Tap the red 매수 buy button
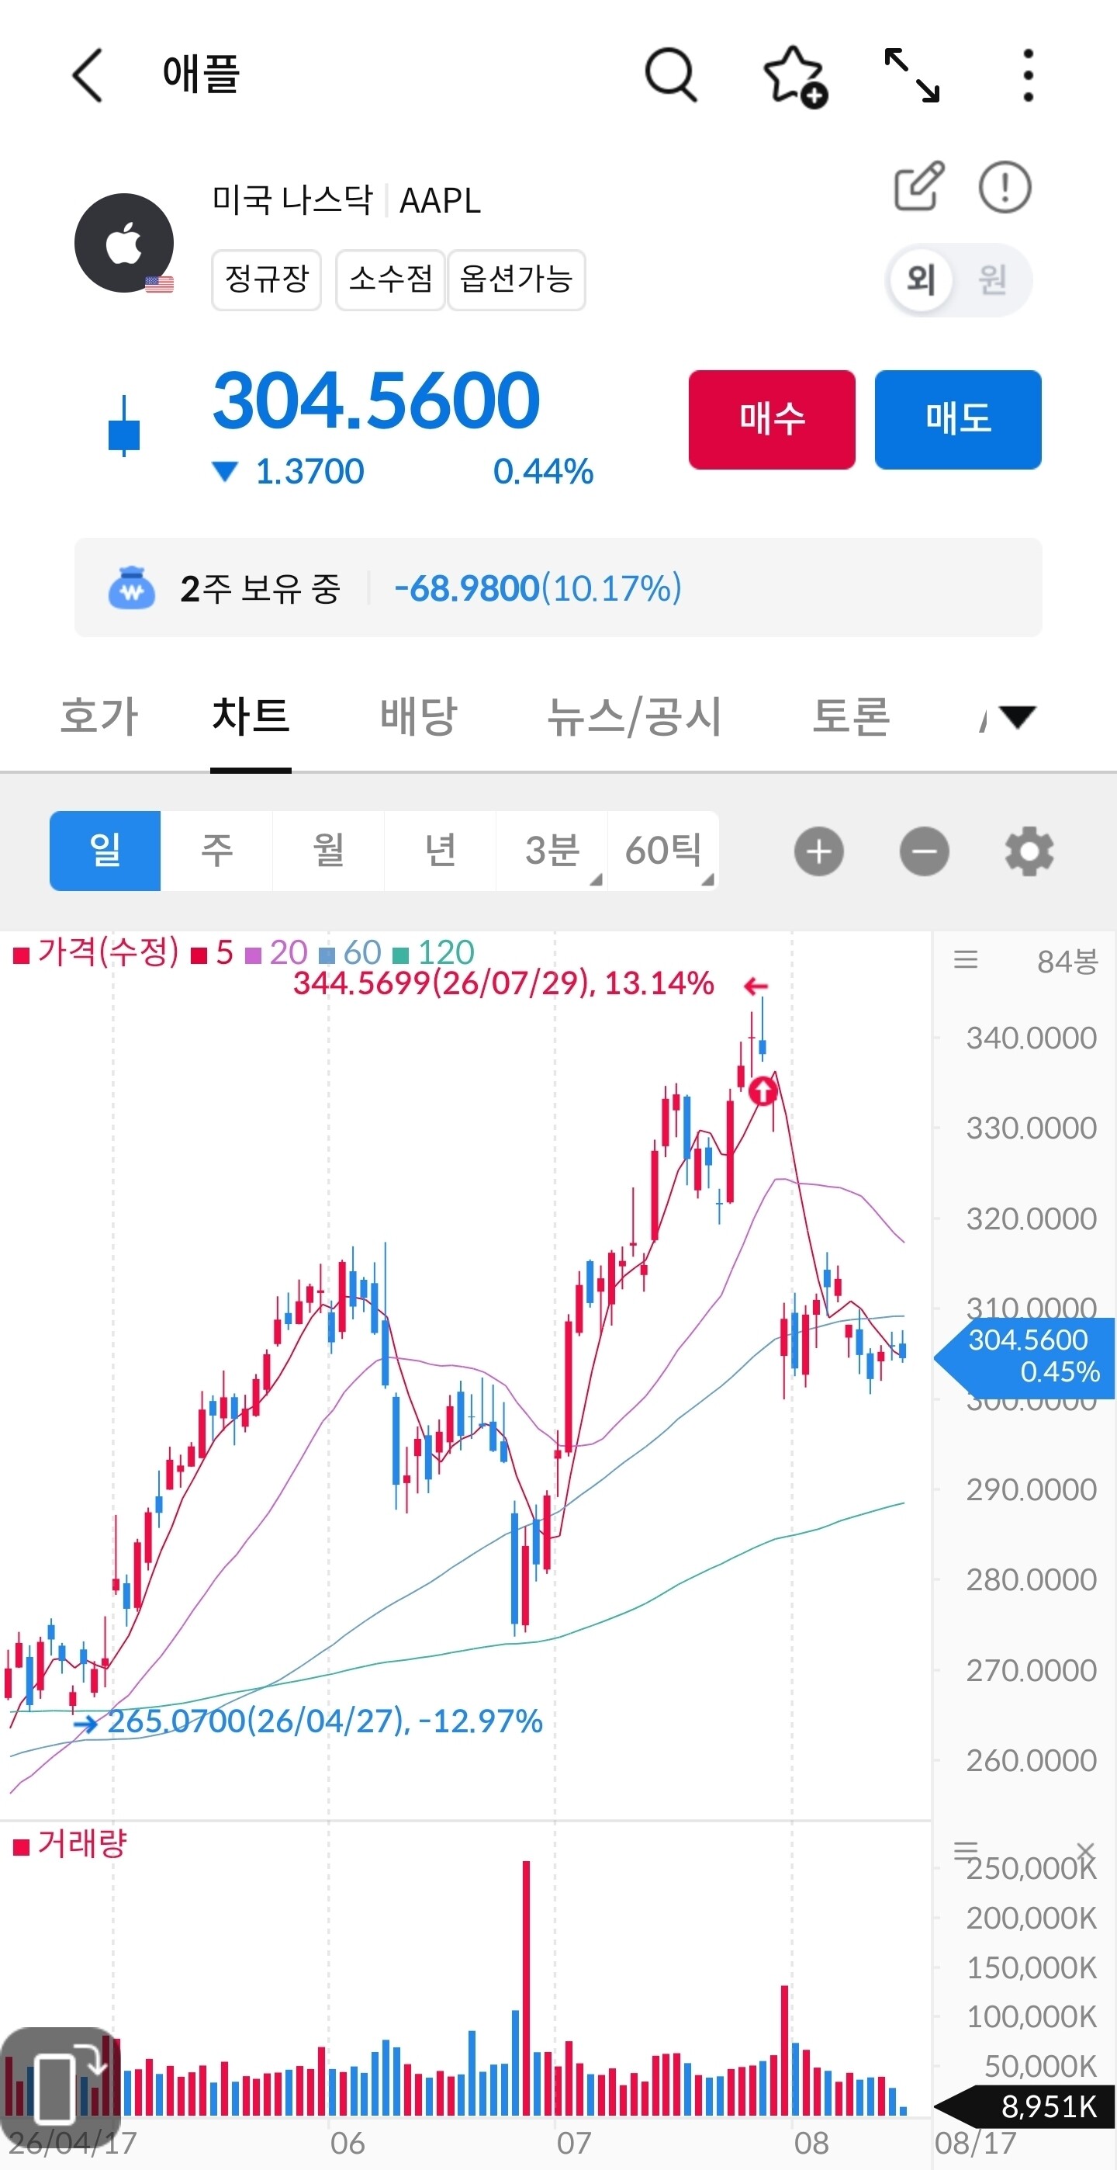The height and width of the screenshot is (2170, 1117). point(772,420)
